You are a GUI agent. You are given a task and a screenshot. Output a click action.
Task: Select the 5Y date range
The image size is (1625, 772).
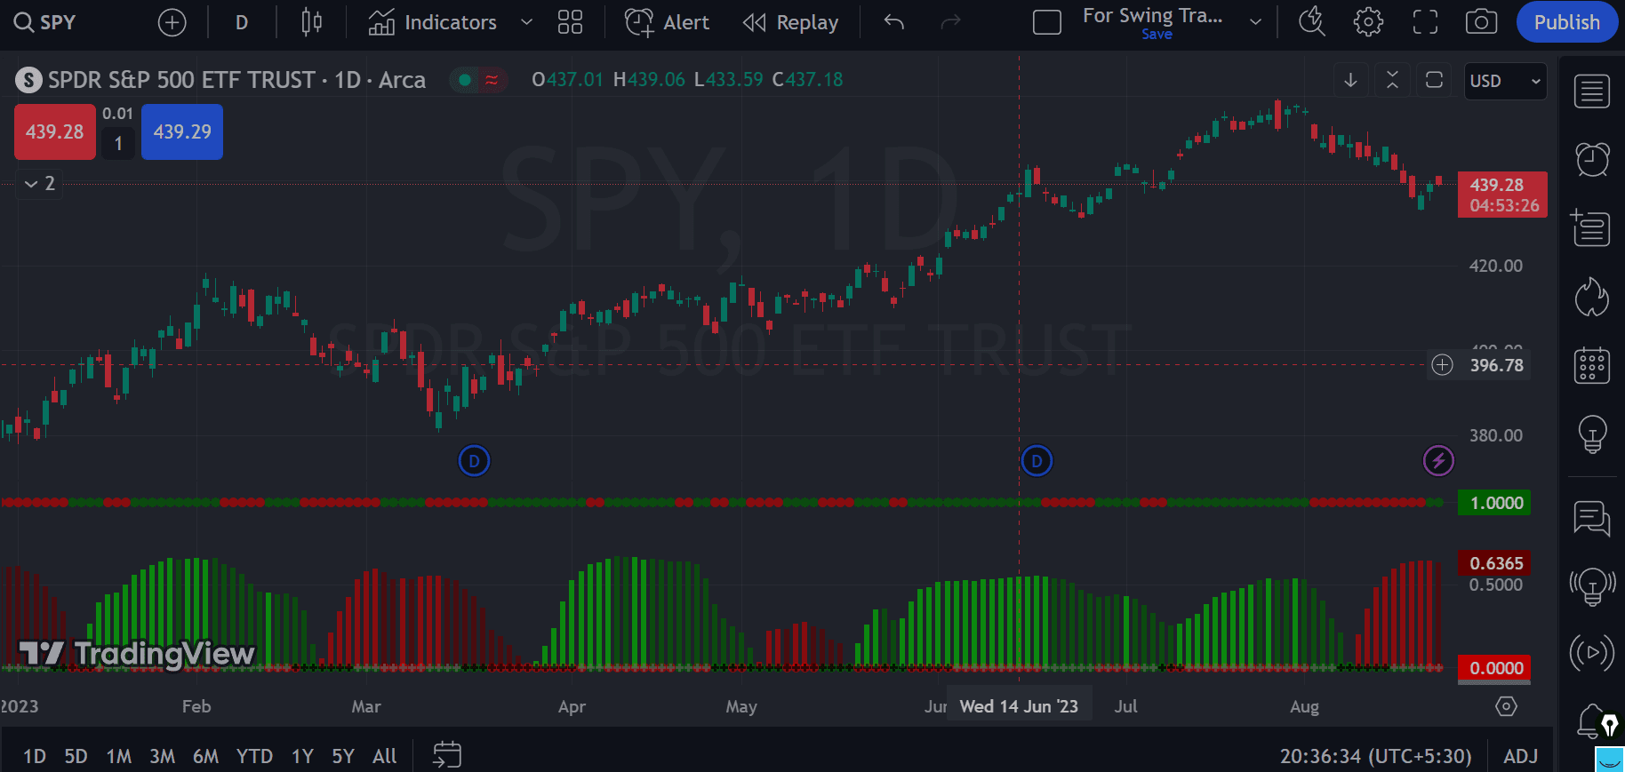tap(343, 756)
